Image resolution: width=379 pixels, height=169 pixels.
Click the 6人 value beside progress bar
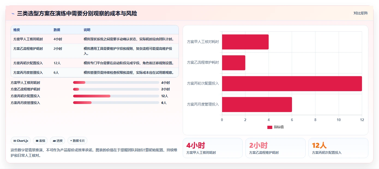tap(164, 103)
